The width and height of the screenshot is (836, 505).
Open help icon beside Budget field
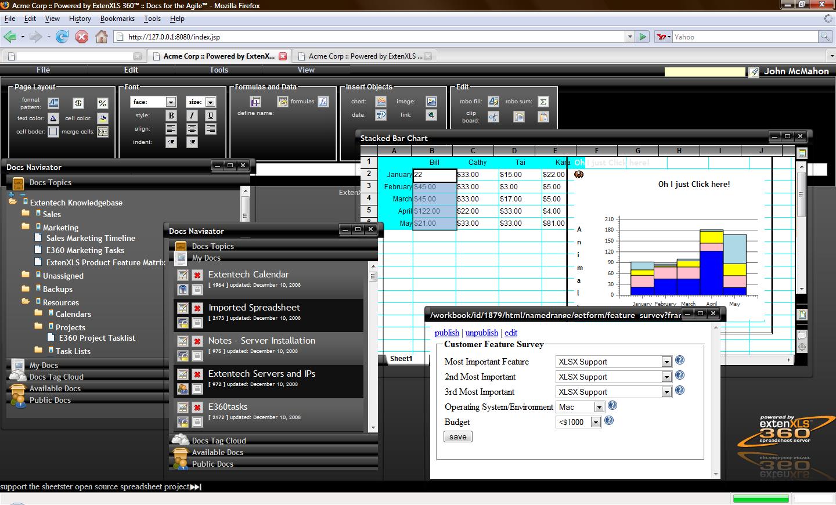(609, 421)
